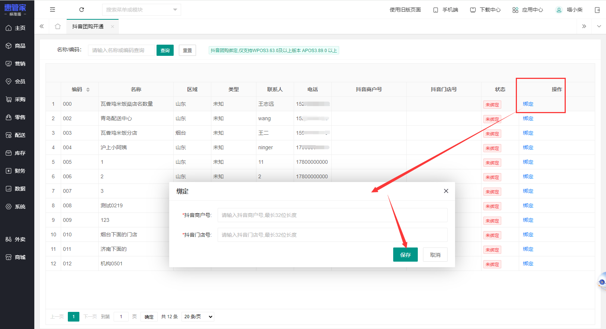
Task: Click 取消 in the dialog
Action: (435, 255)
